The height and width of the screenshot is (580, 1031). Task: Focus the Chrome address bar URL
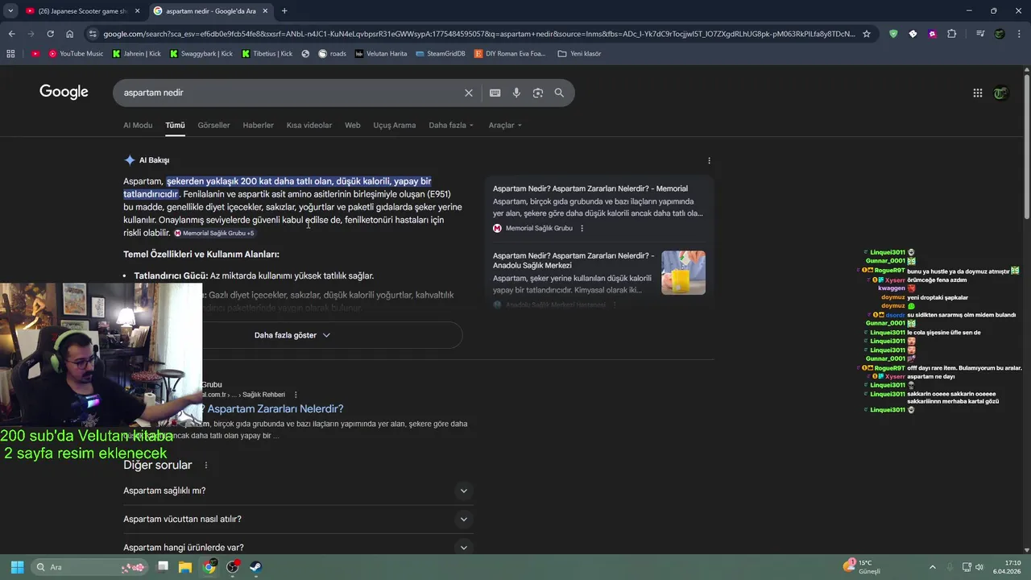click(478, 34)
